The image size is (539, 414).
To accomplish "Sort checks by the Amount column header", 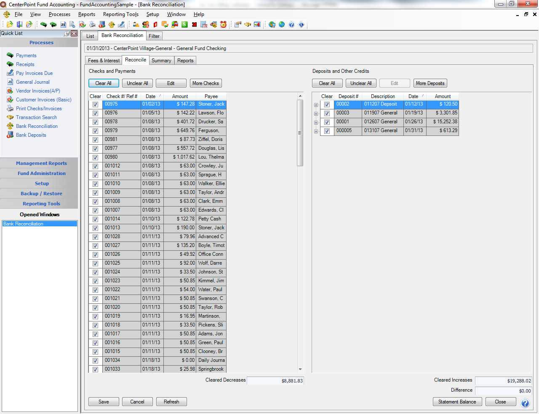I will coord(180,96).
